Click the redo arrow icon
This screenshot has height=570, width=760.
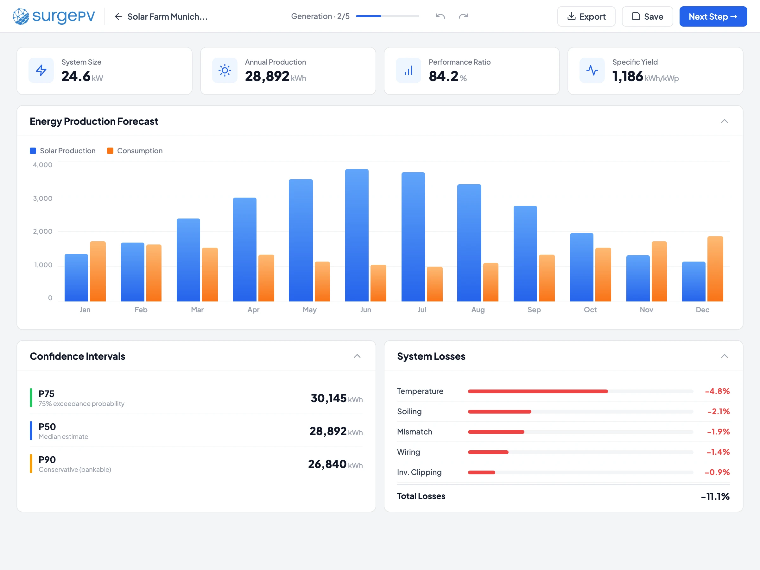coord(463,16)
